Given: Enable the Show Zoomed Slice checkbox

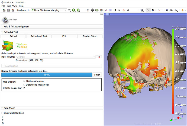Looking at the screenshot, I should [2, 113].
